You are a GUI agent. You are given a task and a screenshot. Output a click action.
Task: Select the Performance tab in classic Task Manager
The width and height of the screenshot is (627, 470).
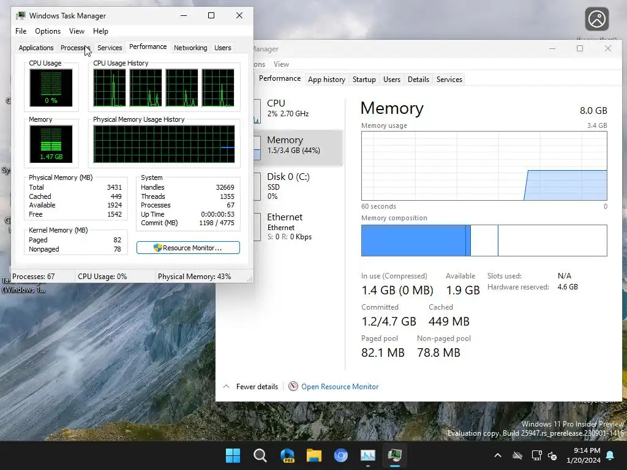tap(148, 47)
